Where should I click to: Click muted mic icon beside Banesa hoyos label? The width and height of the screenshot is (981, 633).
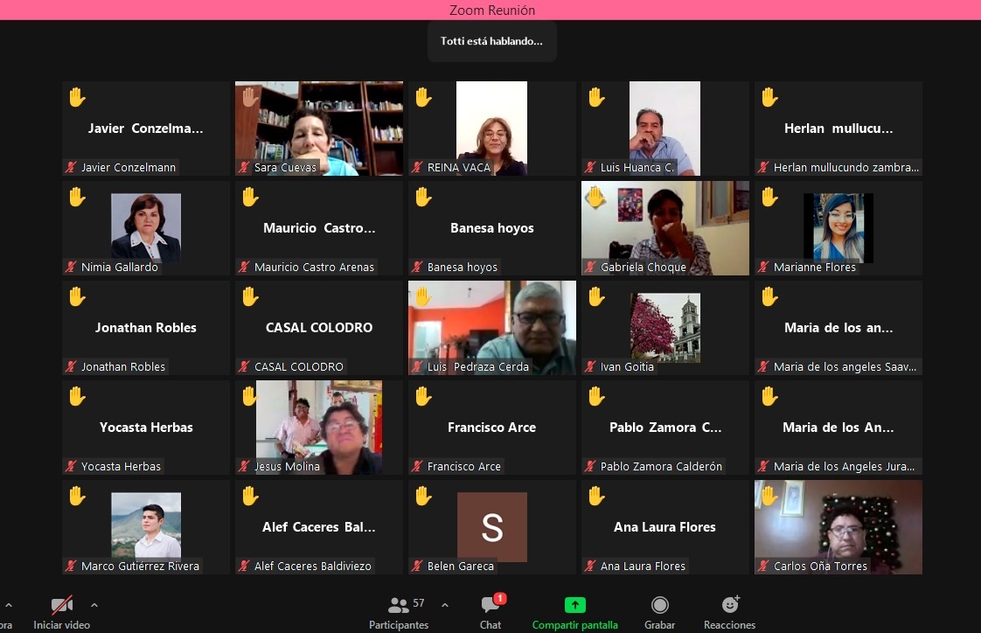coord(418,268)
